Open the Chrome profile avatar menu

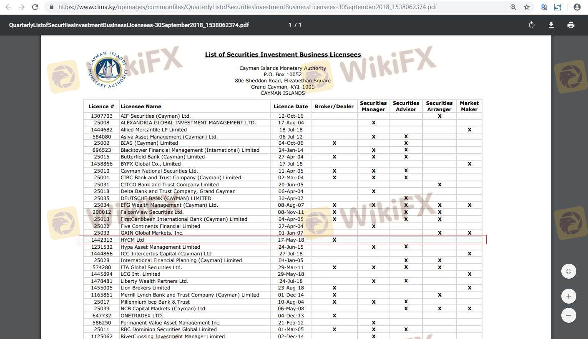[x=577, y=7]
